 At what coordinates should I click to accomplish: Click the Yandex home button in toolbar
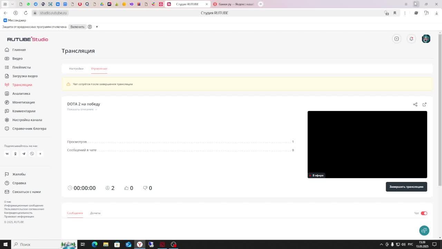tap(16, 13)
